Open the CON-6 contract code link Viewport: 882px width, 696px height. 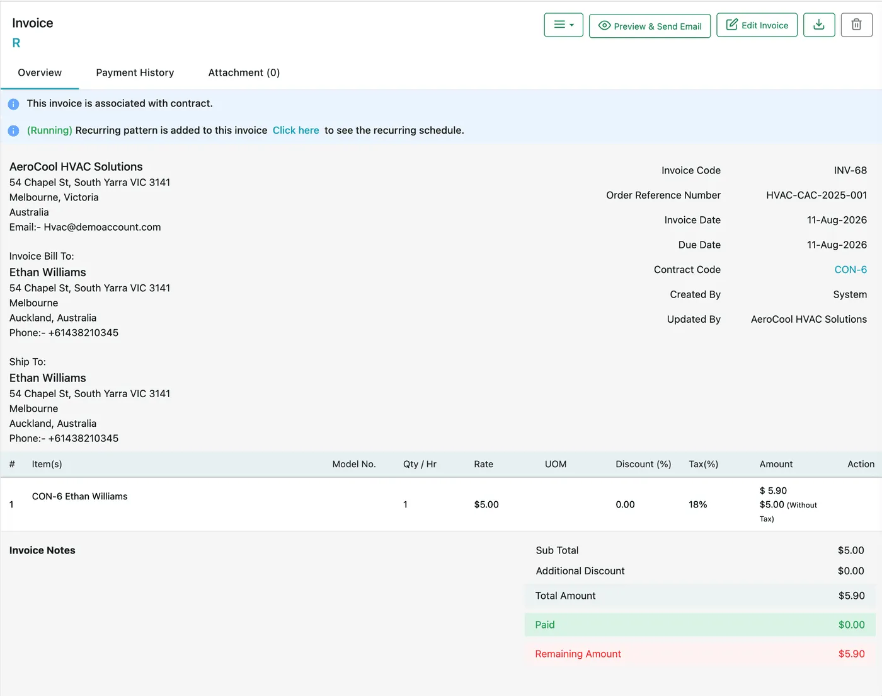tap(850, 270)
